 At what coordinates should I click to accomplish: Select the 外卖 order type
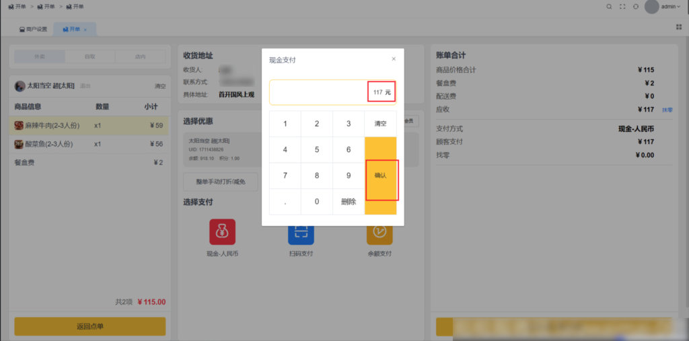click(x=40, y=57)
